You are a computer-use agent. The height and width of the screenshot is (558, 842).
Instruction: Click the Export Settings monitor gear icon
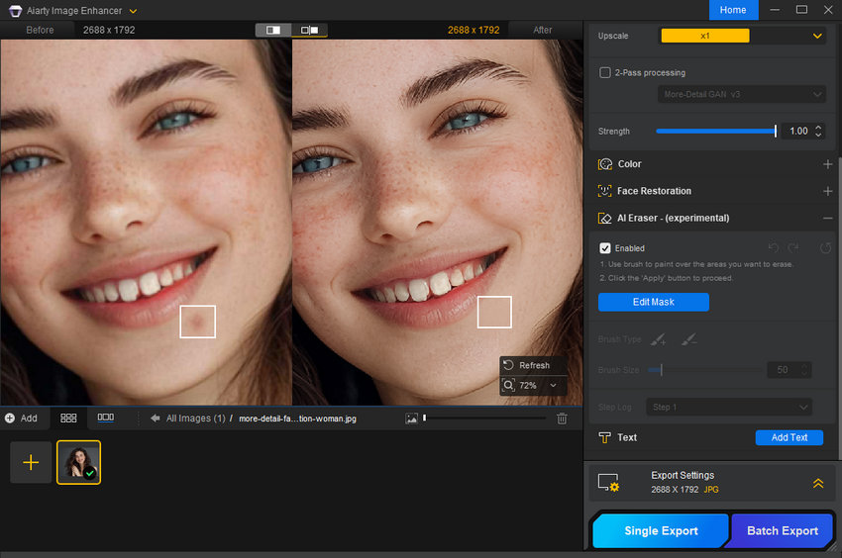pos(609,483)
